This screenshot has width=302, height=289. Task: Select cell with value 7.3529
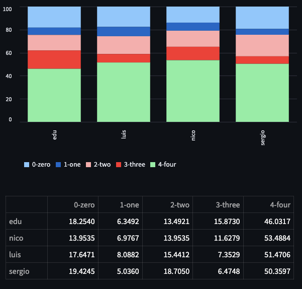pos(218,254)
